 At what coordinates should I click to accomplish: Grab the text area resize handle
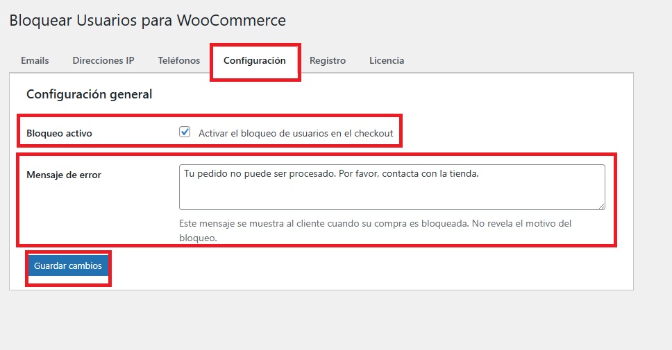pyautogui.click(x=601, y=205)
